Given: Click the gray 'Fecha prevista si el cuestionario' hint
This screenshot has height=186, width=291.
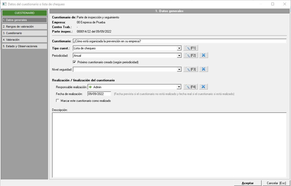Looking at the screenshot, I should 174,94.
